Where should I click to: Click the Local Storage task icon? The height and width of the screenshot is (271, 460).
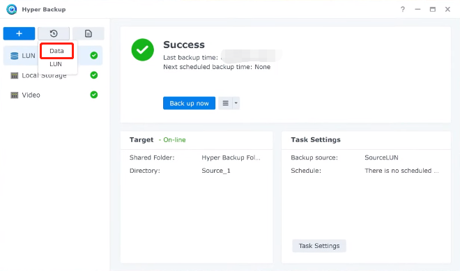point(14,76)
